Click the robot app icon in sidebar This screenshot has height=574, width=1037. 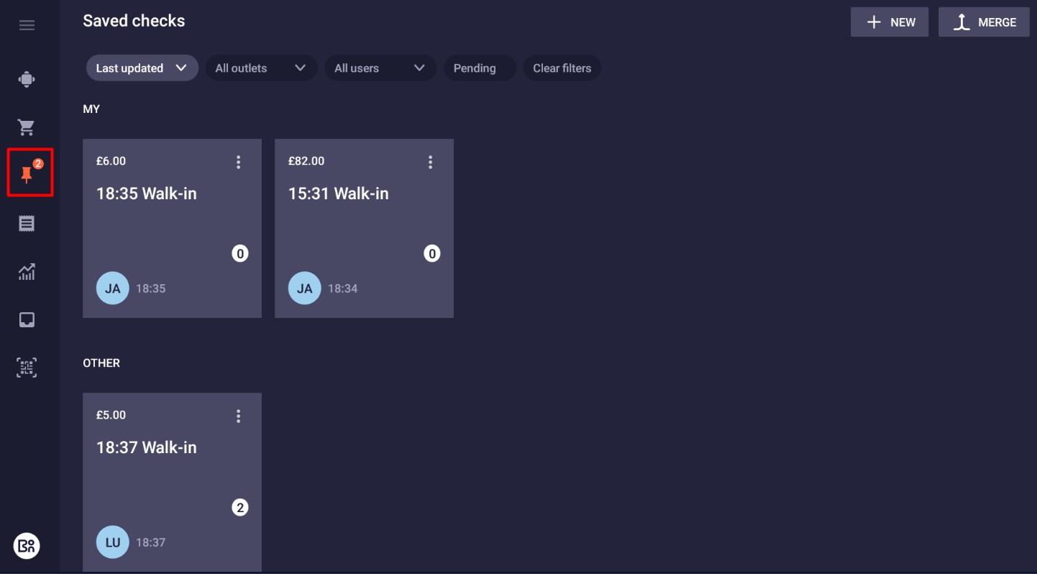coord(27,79)
